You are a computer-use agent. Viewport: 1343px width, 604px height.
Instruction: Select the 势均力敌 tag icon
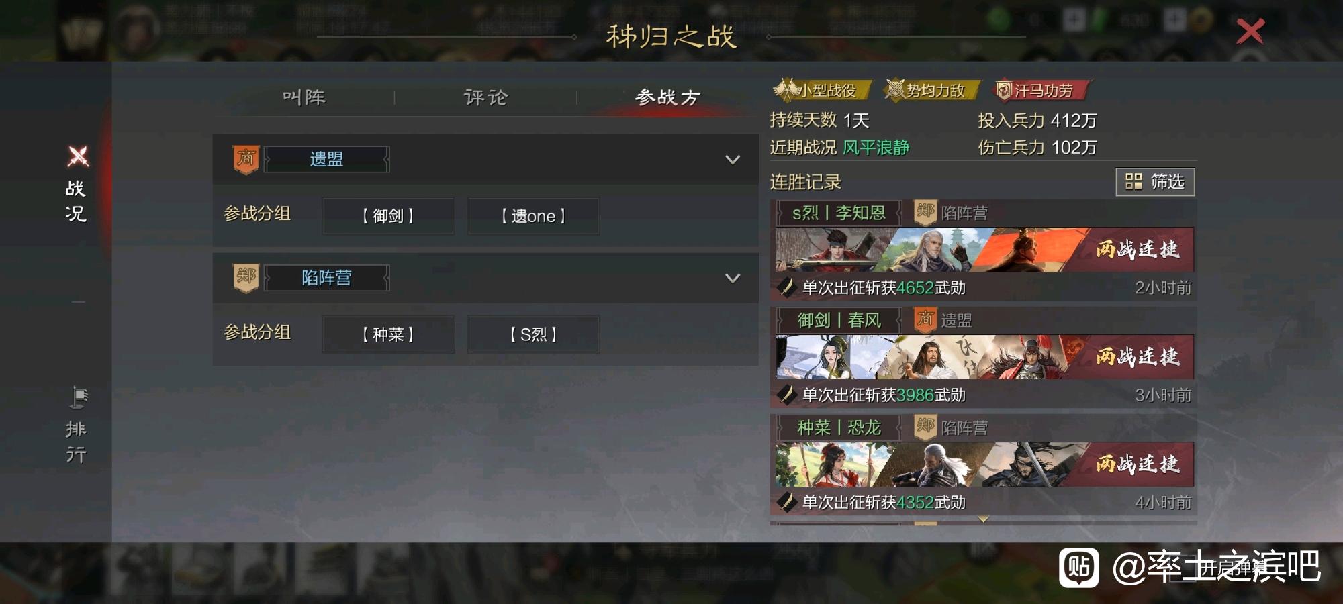pyautogui.click(x=895, y=89)
